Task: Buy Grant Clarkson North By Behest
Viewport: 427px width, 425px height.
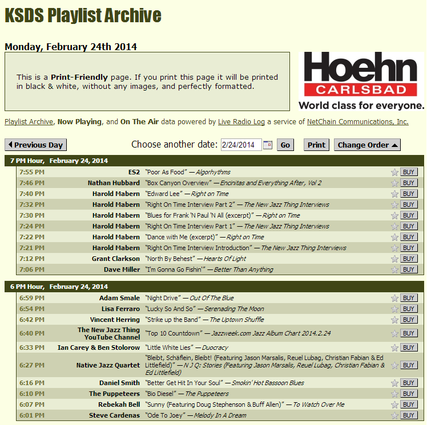Action: click(409, 259)
